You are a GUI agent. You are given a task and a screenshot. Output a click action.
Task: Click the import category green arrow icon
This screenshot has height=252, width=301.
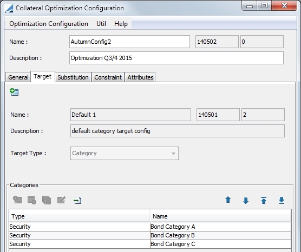pos(77,201)
